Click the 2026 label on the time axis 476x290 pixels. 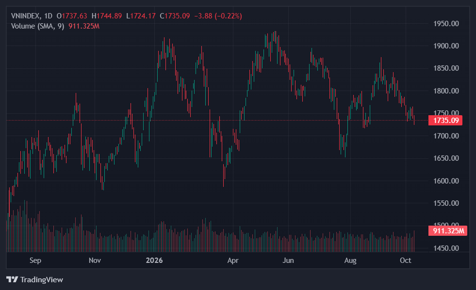tap(154, 260)
